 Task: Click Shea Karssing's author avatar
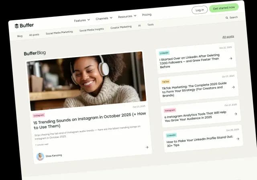pyautogui.click(x=40, y=157)
